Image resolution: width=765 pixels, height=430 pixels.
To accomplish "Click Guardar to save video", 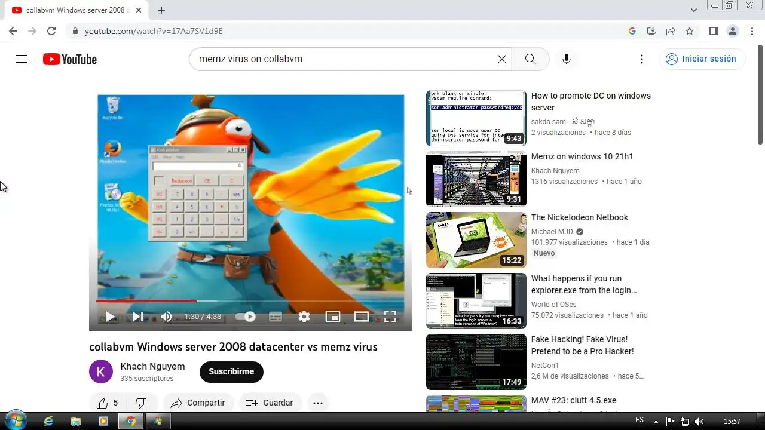I will point(270,403).
